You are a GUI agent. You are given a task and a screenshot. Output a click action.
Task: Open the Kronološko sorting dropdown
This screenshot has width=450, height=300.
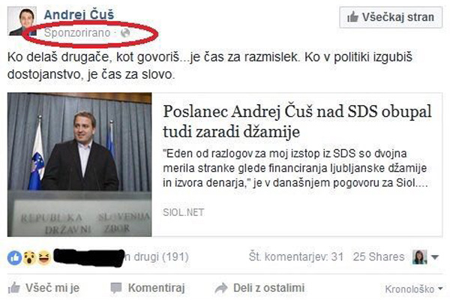pos(414,289)
